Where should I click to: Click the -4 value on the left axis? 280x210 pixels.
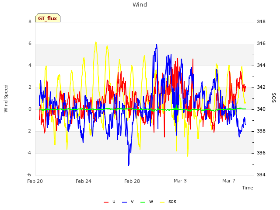pyautogui.click(x=29, y=153)
